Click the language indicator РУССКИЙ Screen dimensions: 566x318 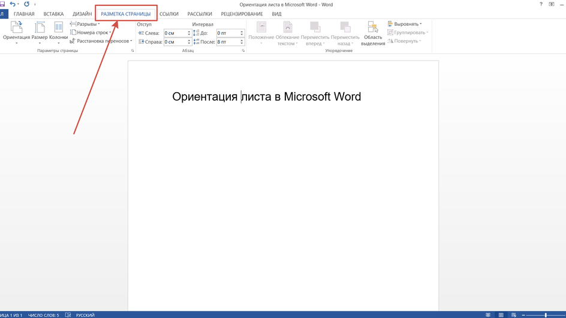85,315
